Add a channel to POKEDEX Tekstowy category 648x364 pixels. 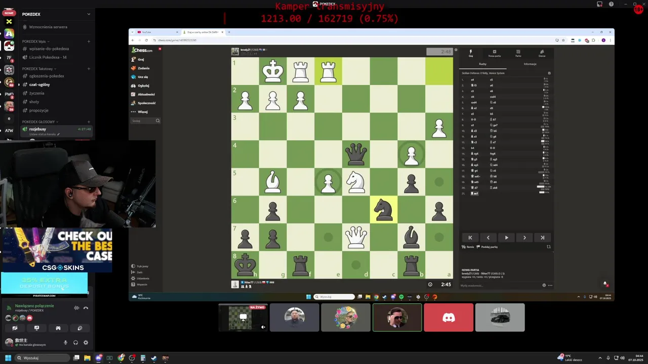pyautogui.click(x=89, y=69)
